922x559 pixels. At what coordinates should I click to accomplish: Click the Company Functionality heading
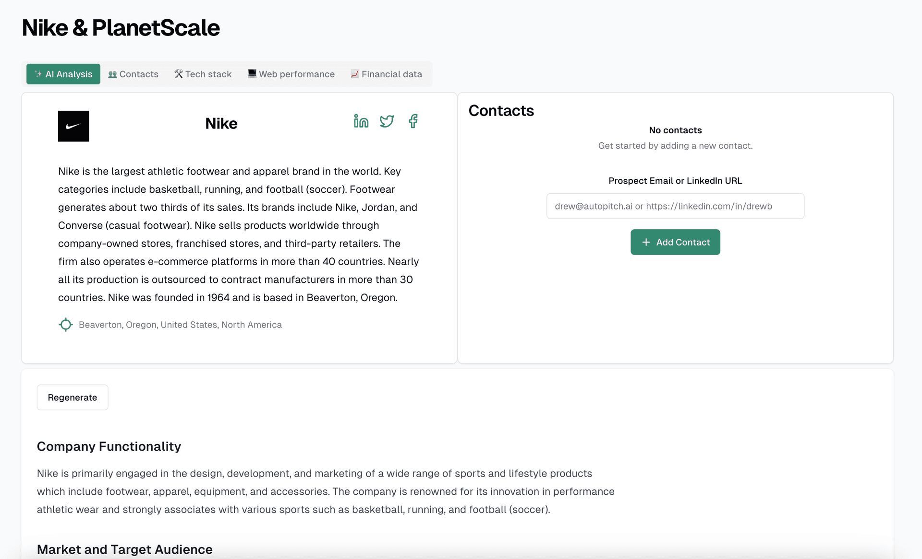(x=109, y=446)
